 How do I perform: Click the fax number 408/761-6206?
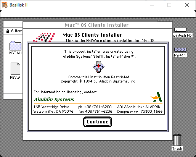(x=99, y=112)
